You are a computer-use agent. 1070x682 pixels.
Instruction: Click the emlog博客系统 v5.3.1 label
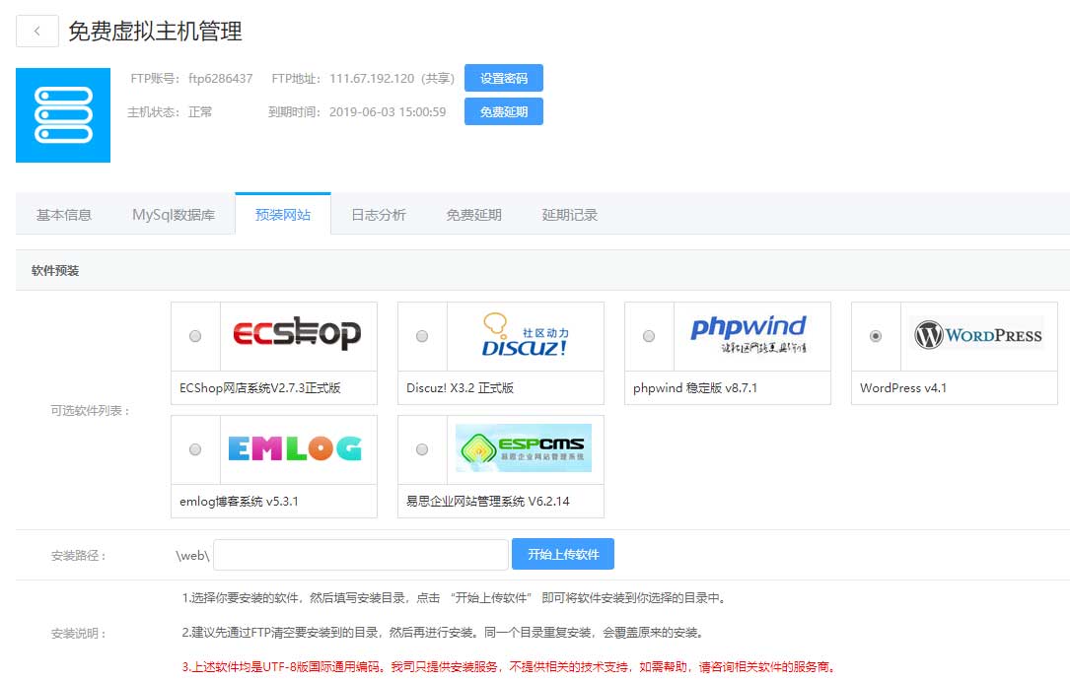[239, 501]
